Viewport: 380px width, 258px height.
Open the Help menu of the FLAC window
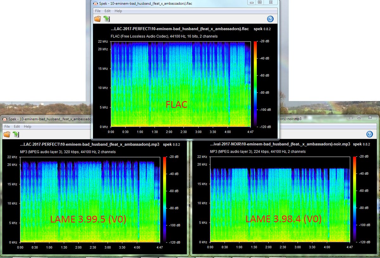(x=118, y=10)
